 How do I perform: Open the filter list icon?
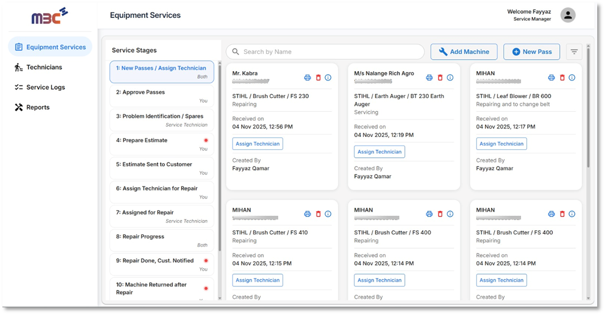[x=574, y=52]
